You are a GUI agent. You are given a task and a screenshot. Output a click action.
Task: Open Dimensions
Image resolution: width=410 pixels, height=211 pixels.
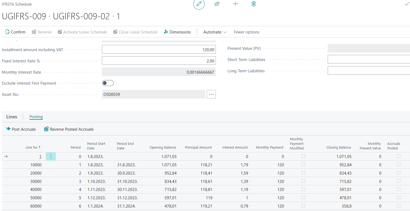pyautogui.click(x=177, y=32)
